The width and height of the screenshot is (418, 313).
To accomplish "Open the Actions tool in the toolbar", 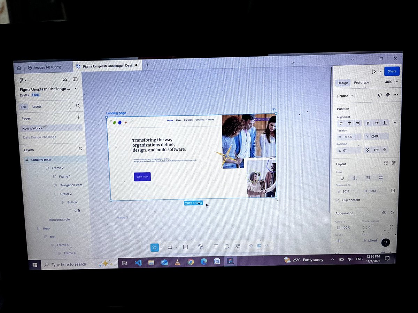I will (x=238, y=246).
